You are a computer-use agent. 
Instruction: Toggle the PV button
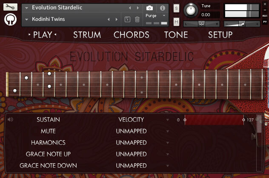[265, 22]
